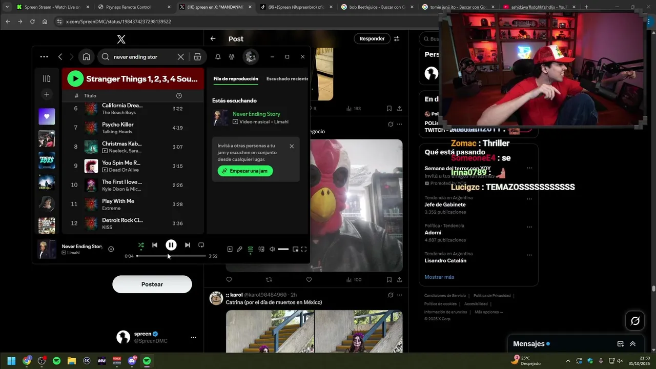The image size is (656, 369).
Task: Open X post reply sort settings
Action: 397,38
